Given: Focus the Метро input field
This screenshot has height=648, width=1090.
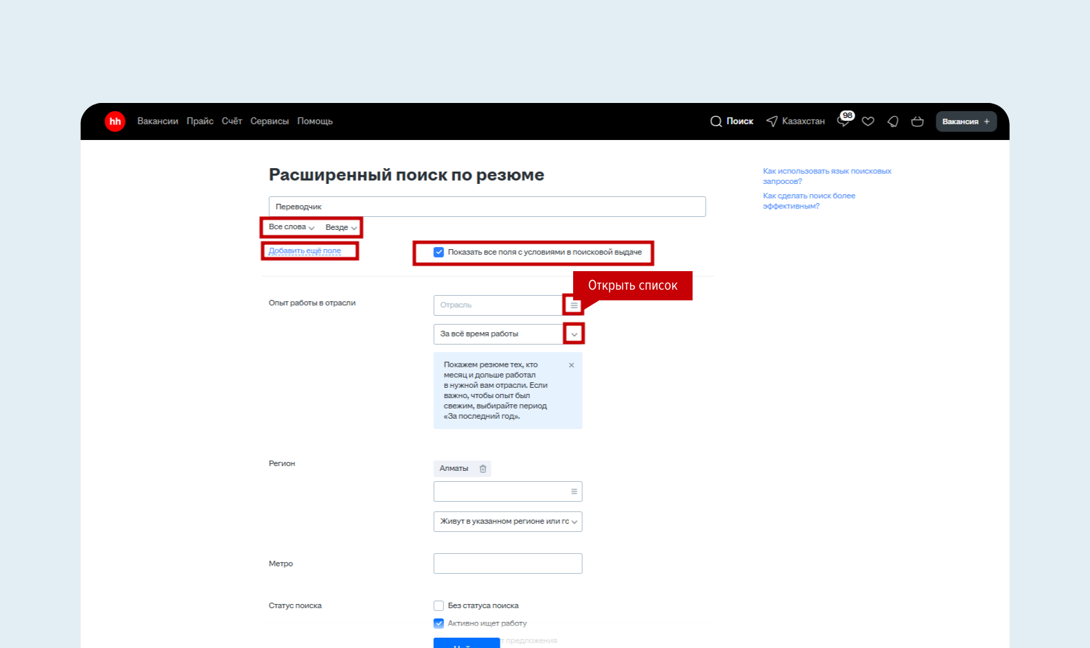Looking at the screenshot, I should [x=508, y=564].
